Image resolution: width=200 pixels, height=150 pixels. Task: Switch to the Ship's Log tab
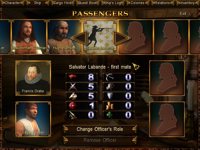click(x=112, y=3)
